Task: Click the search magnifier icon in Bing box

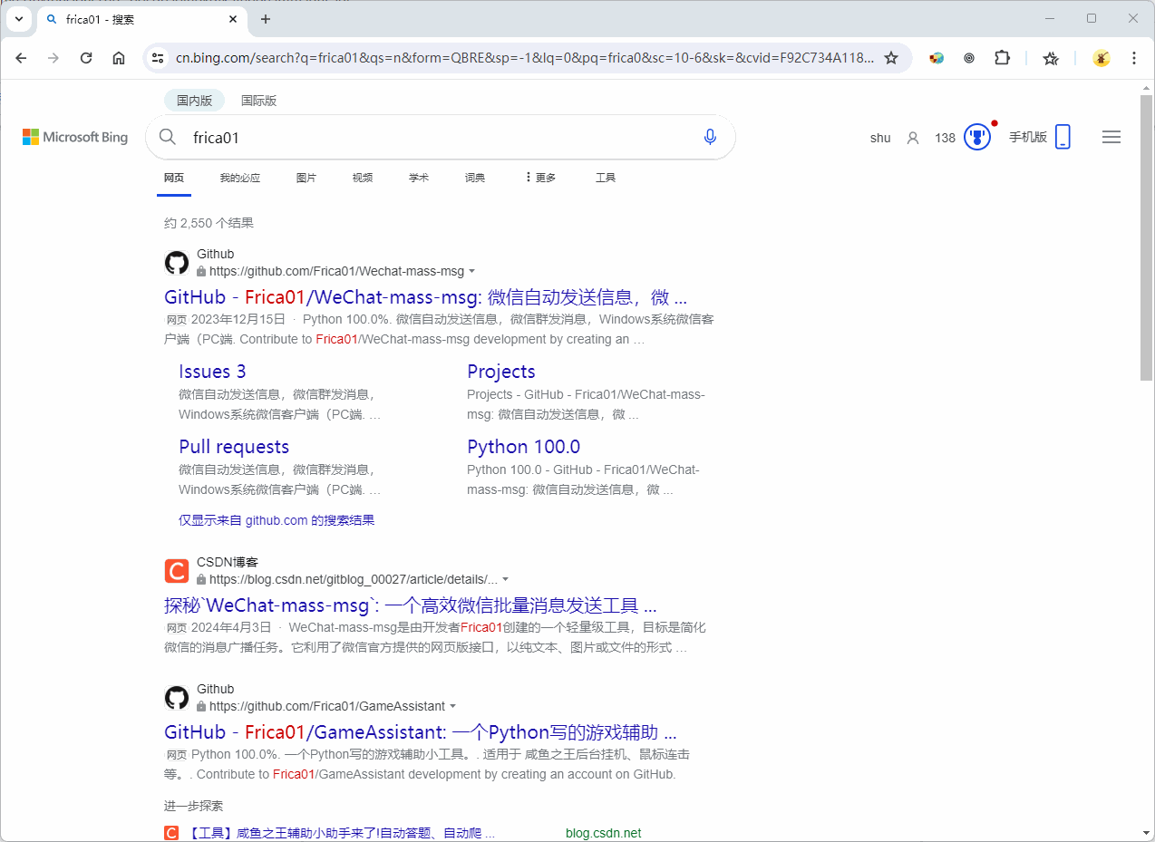Action: coord(168,137)
